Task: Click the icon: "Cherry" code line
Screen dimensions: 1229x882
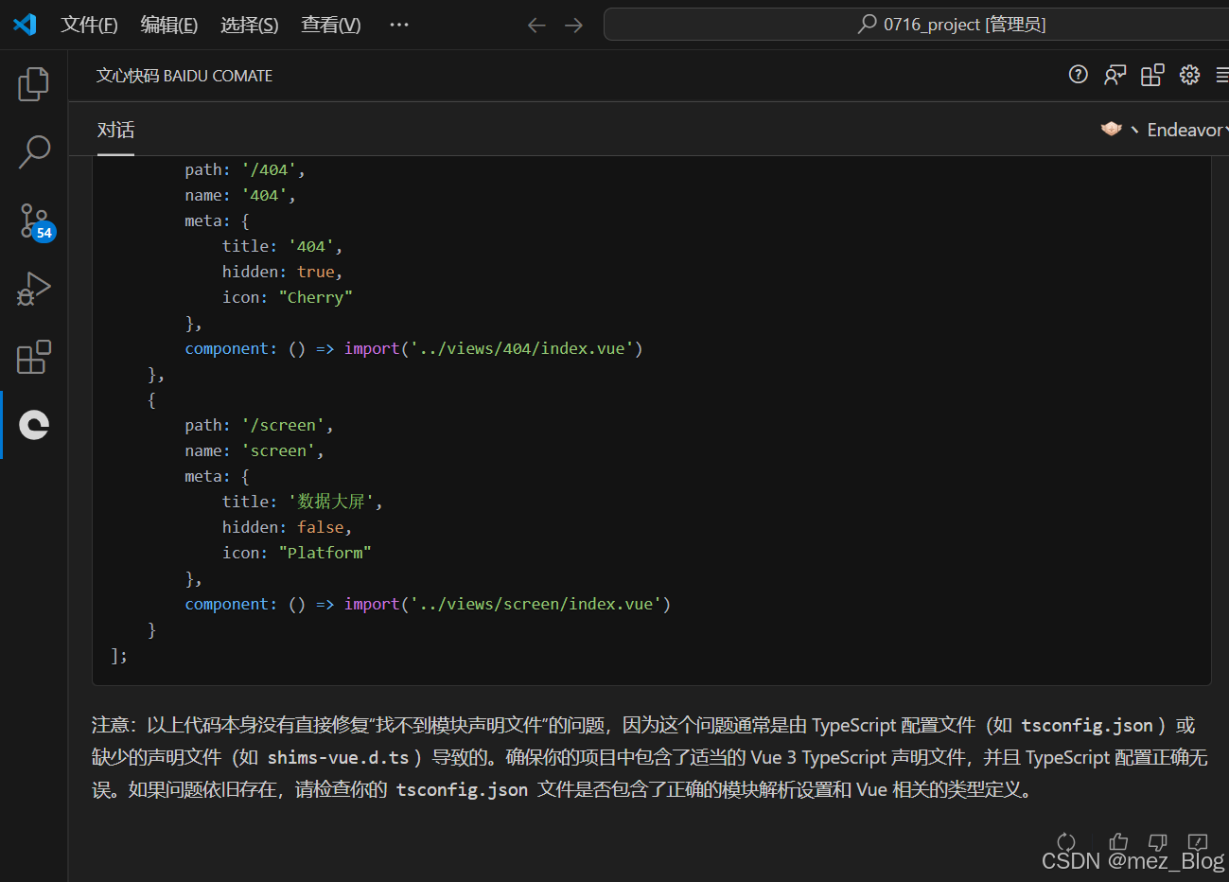Action: (288, 297)
